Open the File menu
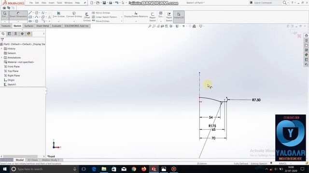The height and width of the screenshot is (173, 309). pos(31,3)
